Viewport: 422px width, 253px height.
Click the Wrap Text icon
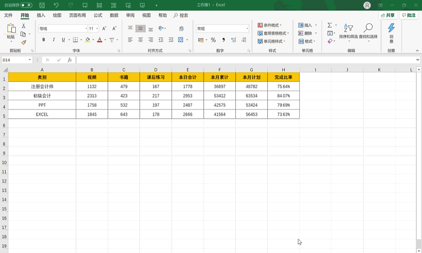click(x=182, y=28)
